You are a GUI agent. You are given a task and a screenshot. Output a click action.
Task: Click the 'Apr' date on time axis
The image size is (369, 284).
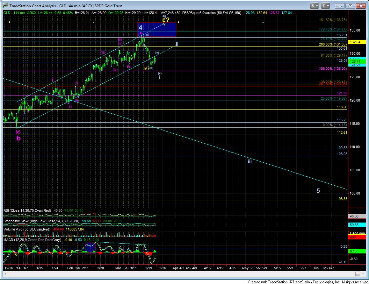175,268
